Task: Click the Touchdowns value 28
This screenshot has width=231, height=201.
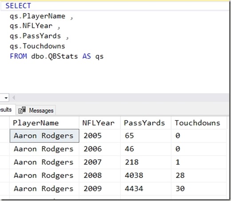Action: click(199, 176)
